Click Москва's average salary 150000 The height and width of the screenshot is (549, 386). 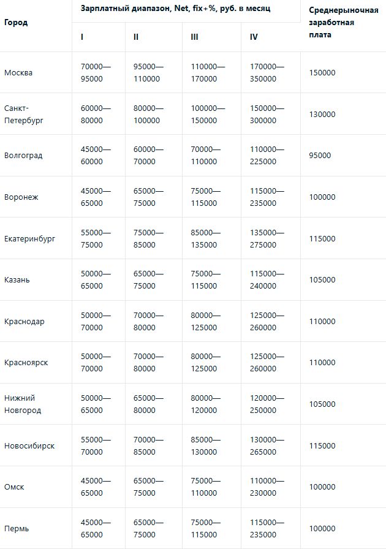pos(322,73)
